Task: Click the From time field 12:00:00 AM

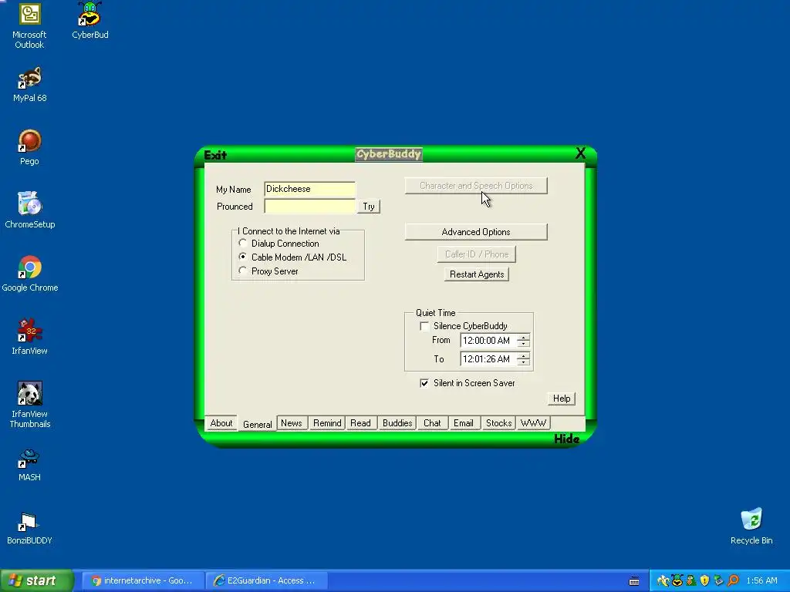Action: 488,341
